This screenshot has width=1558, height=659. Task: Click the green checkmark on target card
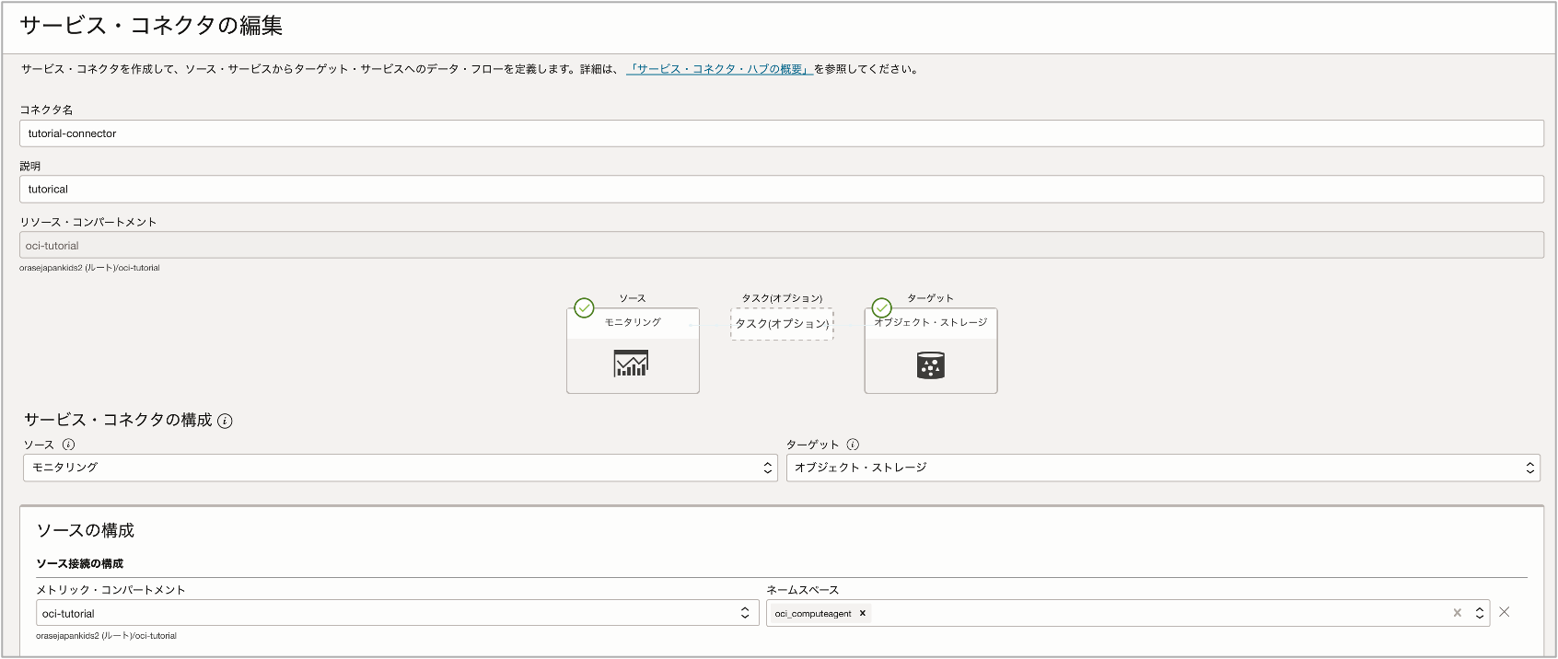[x=881, y=307]
